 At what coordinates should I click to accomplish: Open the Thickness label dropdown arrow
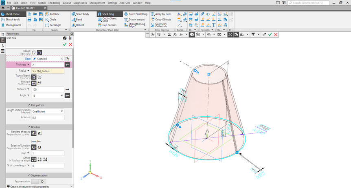click(28, 64)
